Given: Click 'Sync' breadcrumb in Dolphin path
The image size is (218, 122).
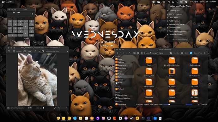Looking at the screenshot, I should point(161,53).
